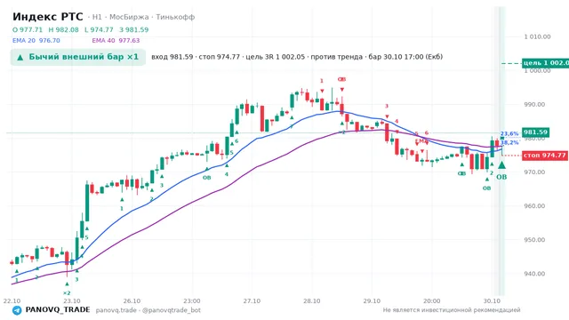Click the @panovqtrade_bot handle
The image size is (569, 320).
coord(172,310)
